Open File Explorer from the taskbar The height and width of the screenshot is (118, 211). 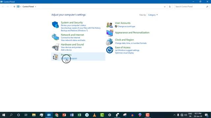click(x=34, y=115)
